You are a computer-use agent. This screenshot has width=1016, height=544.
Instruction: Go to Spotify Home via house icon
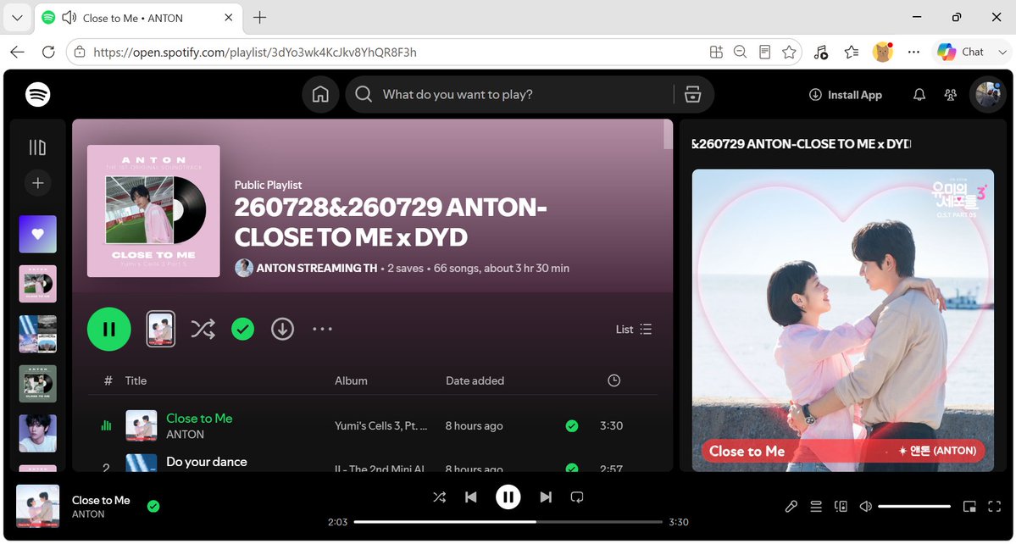(320, 95)
